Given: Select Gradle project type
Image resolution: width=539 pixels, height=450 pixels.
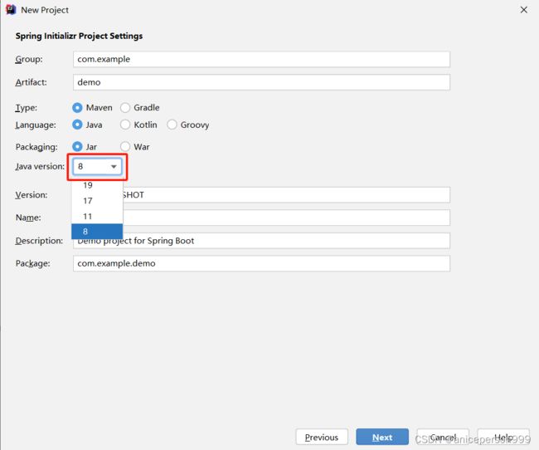Looking at the screenshot, I should [x=125, y=108].
